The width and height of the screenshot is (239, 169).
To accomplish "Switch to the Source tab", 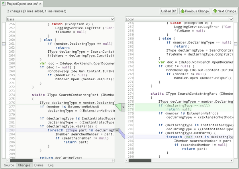I will [x=9, y=165].
